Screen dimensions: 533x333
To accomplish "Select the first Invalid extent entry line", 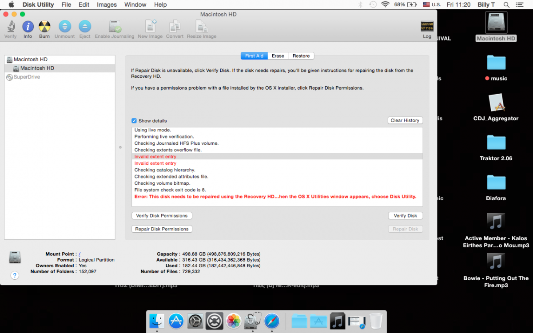I will pos(155,157).
